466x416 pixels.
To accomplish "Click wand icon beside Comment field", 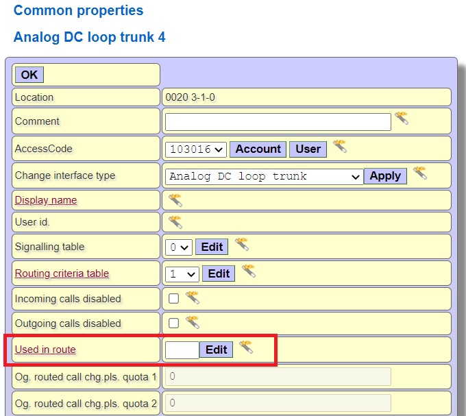I will coord(401,119).
